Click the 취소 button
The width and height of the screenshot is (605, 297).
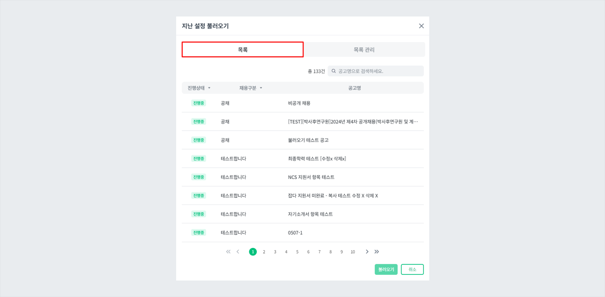click(412, 269)
